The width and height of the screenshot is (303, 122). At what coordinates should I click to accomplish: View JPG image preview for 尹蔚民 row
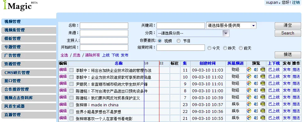(263, 83)
